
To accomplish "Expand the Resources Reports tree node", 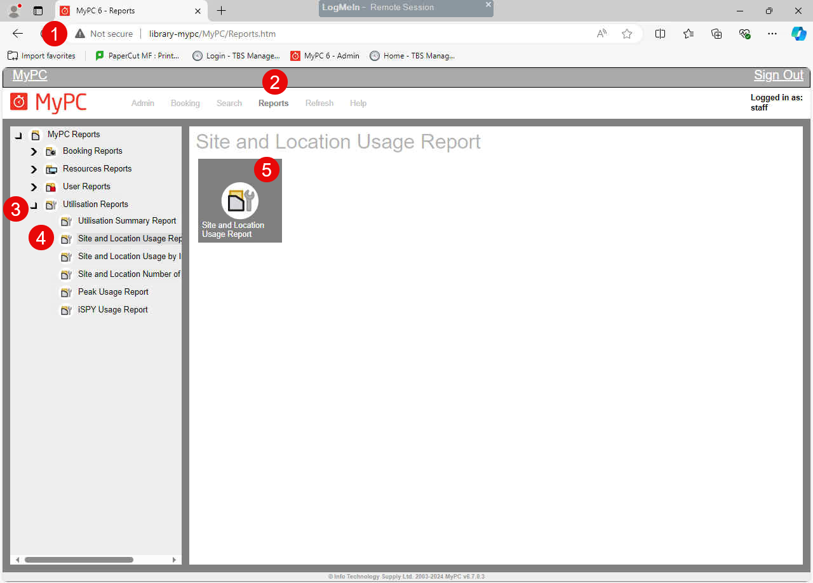I will tap(34, 170).
